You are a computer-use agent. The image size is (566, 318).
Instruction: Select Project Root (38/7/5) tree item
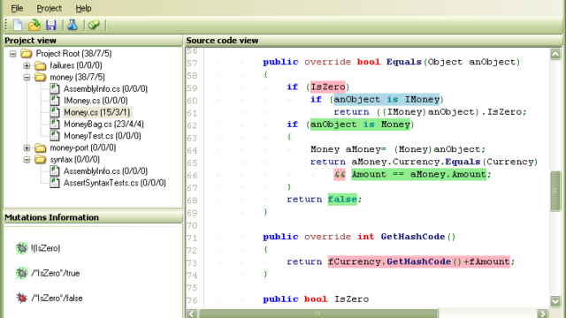pyautogui.click(x=73, y=54)
